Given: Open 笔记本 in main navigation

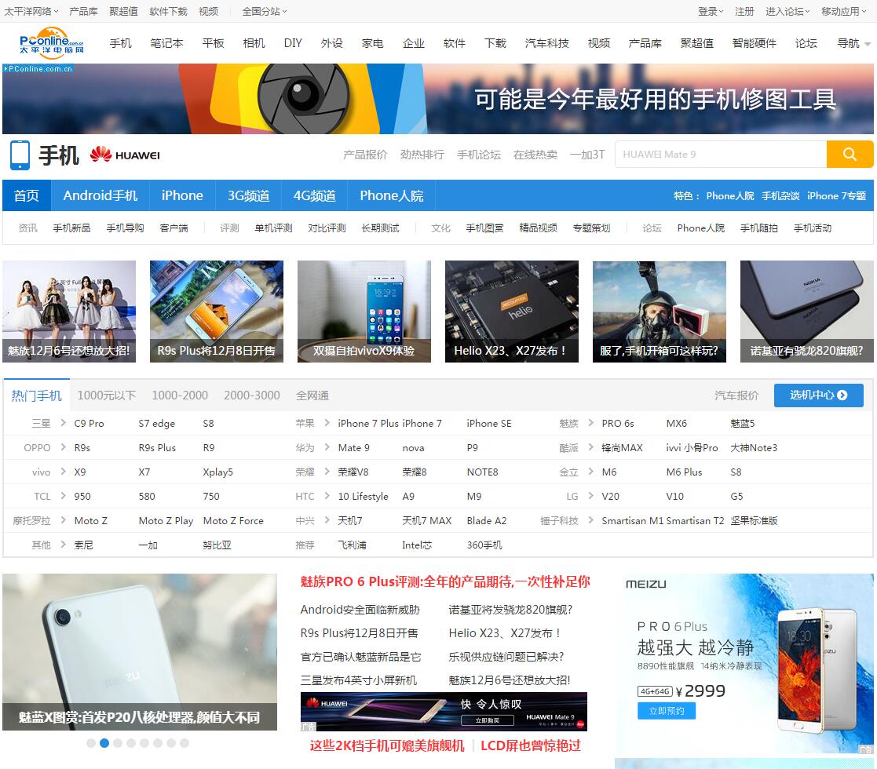Looking at the screenshot, I should point(166,43).
